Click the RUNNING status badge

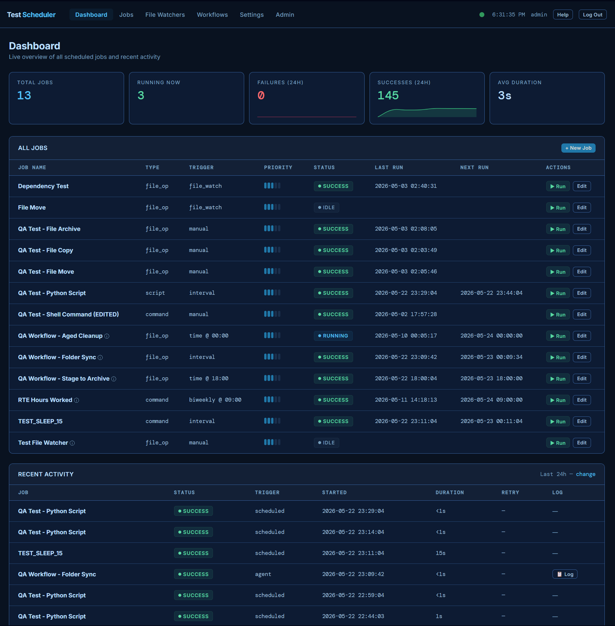[x=333, y=336]
